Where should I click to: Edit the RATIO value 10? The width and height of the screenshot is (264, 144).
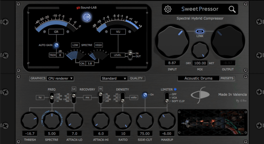[x=123, y=134]
